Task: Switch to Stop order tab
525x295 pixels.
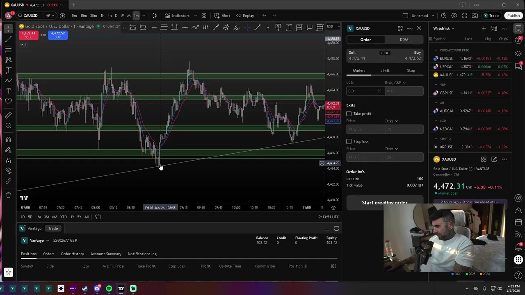Action: pyautogui.click(x=411, y=70)
